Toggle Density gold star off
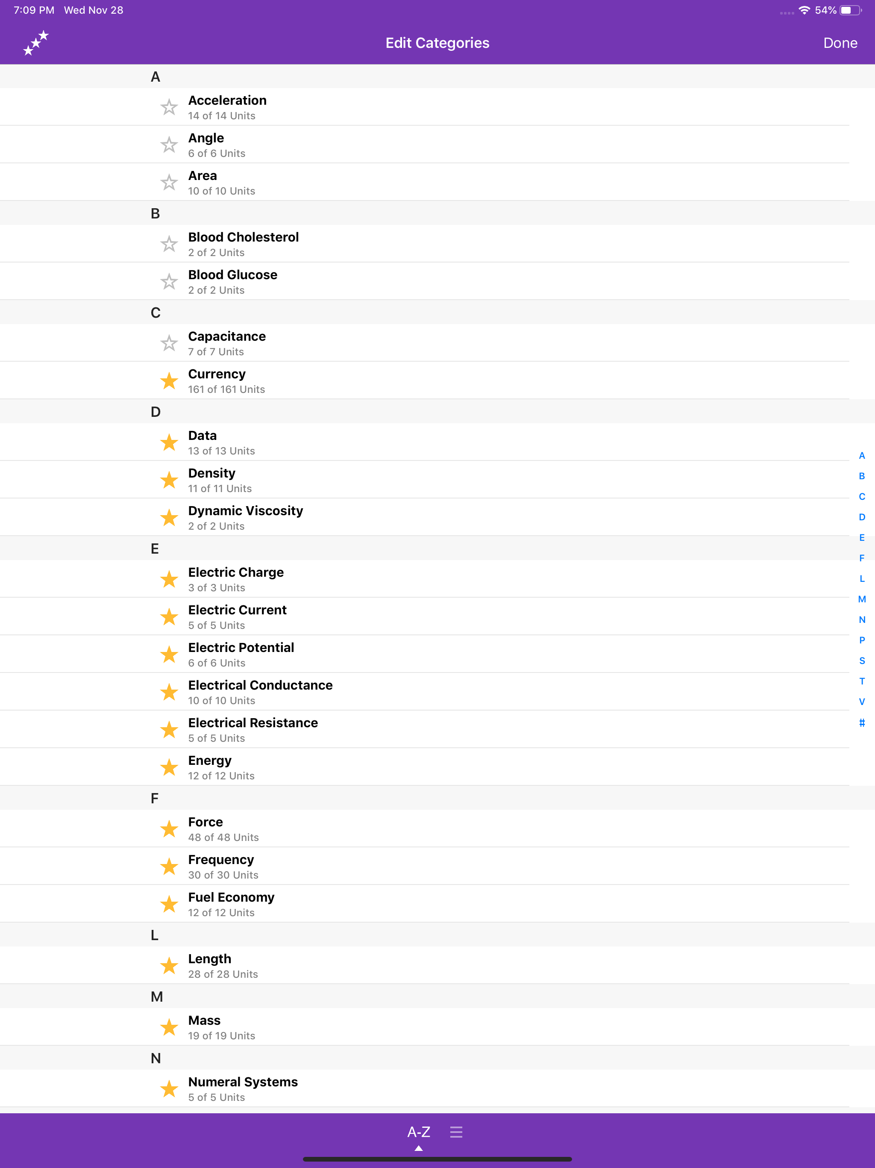Viewport: 875px width, 1168px height. pyautogui.click(x=169, y=480)
